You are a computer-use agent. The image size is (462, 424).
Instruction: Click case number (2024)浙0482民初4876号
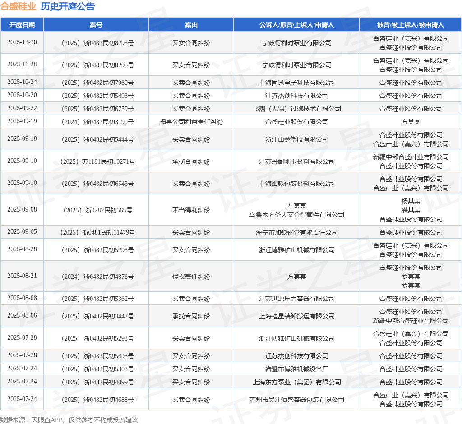[x=97, y=277]
